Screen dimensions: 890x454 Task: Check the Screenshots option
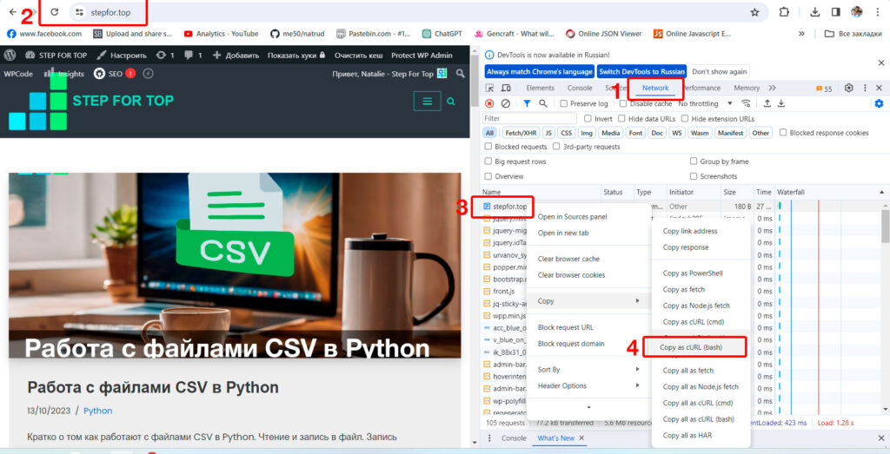pyautogui.click(x=694, y=176)
